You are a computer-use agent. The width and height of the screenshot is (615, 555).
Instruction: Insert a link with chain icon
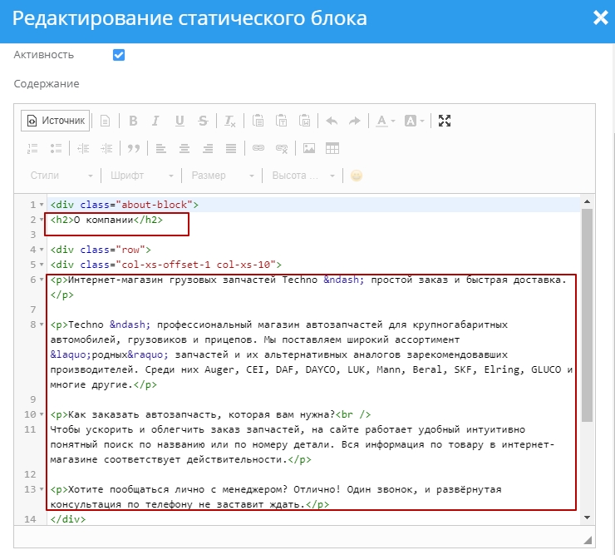(x=258, y=148)
